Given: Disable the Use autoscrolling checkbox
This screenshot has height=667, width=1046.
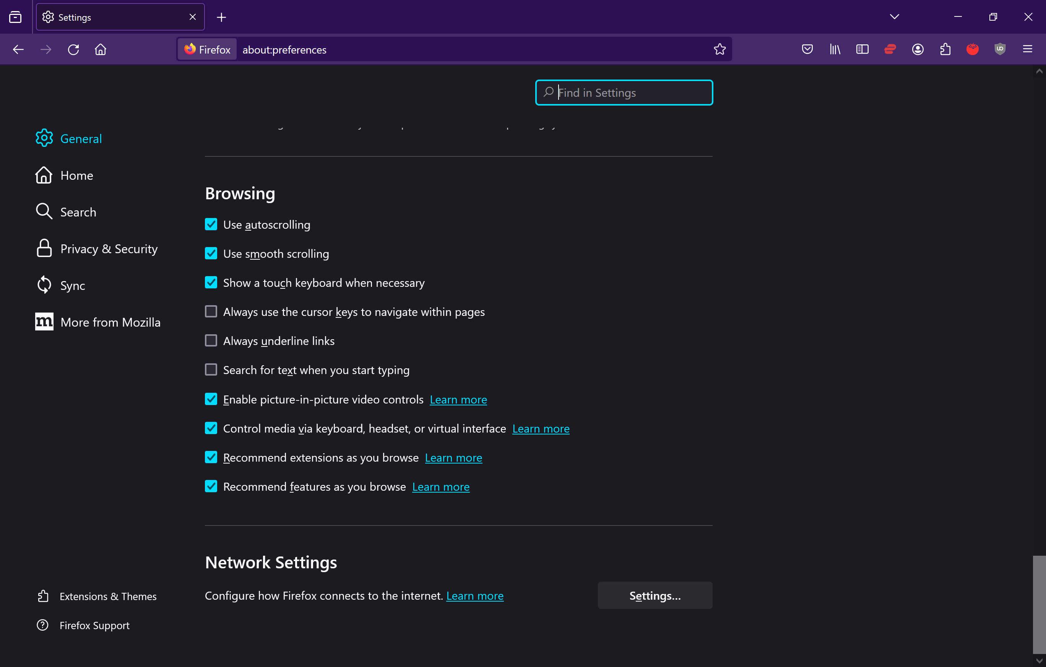Looking at the screenshot, I should [211, 224].
